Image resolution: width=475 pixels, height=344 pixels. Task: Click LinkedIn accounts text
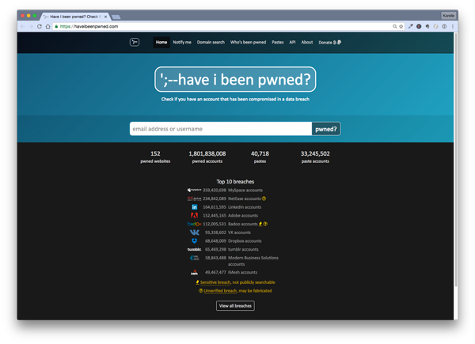(245, 207)
